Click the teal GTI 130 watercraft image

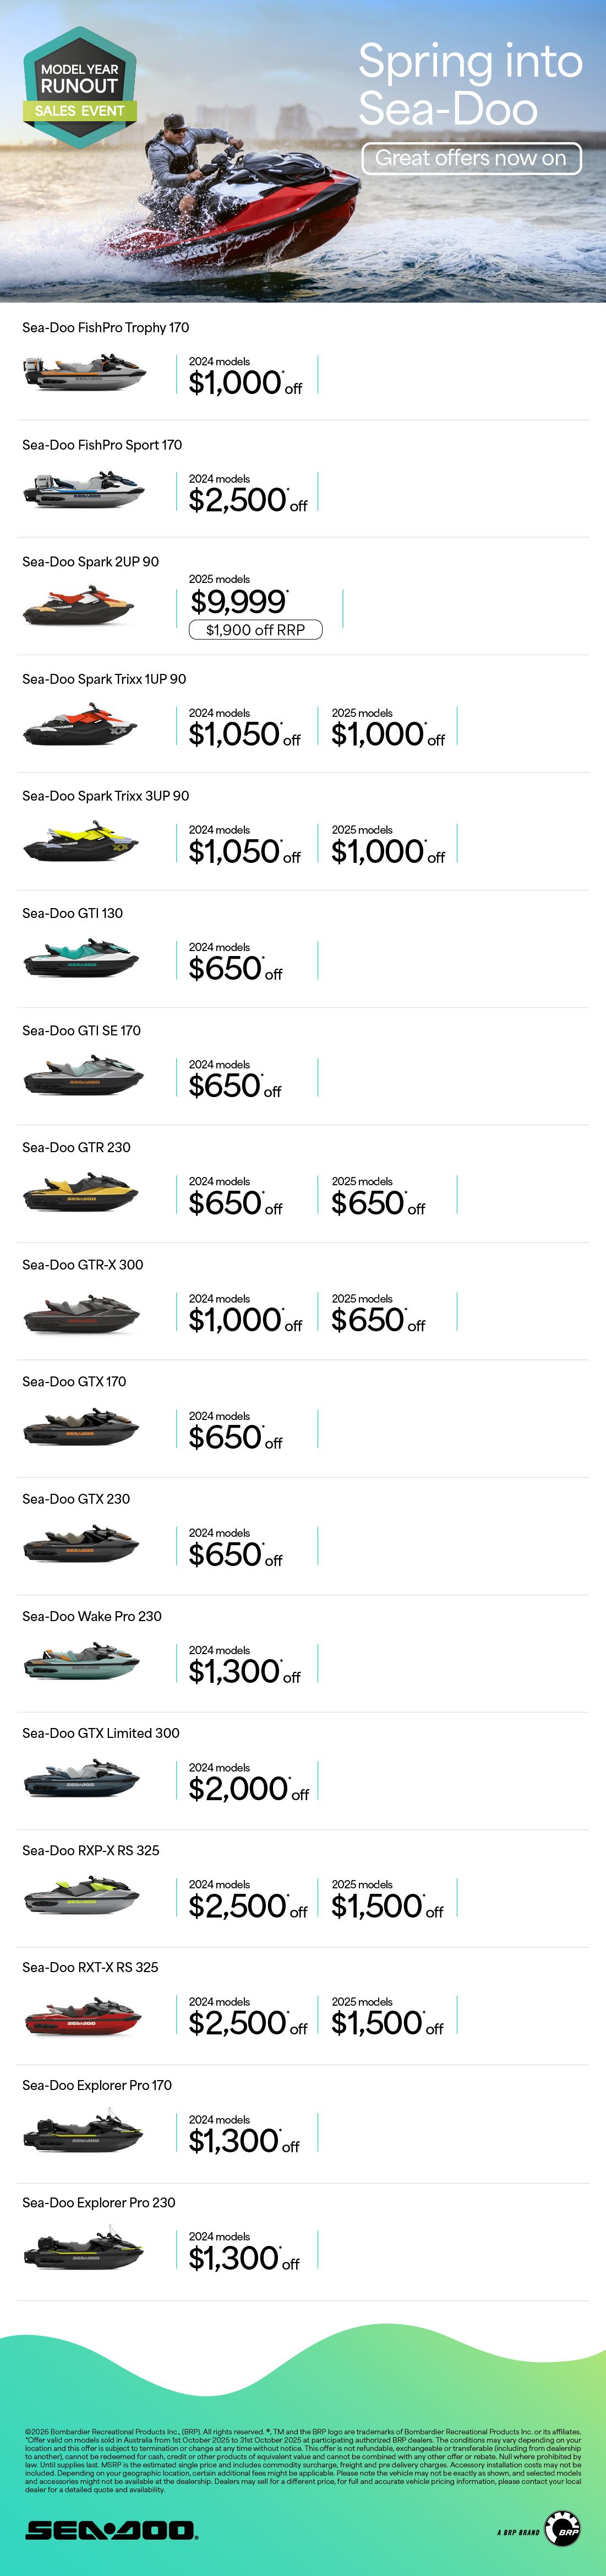pyautogui.click(x=81, y=959)
